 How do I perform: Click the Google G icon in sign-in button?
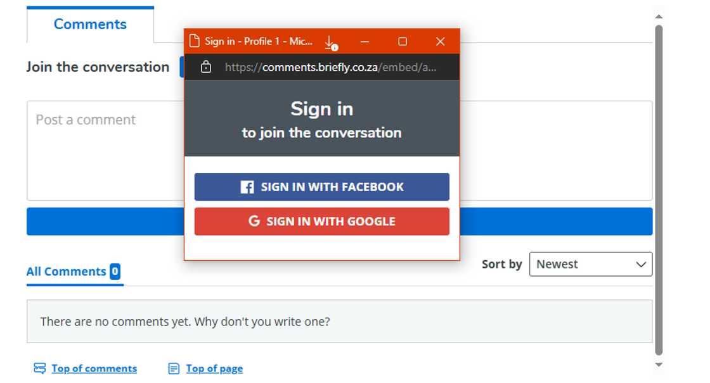(x=254, y=221)
